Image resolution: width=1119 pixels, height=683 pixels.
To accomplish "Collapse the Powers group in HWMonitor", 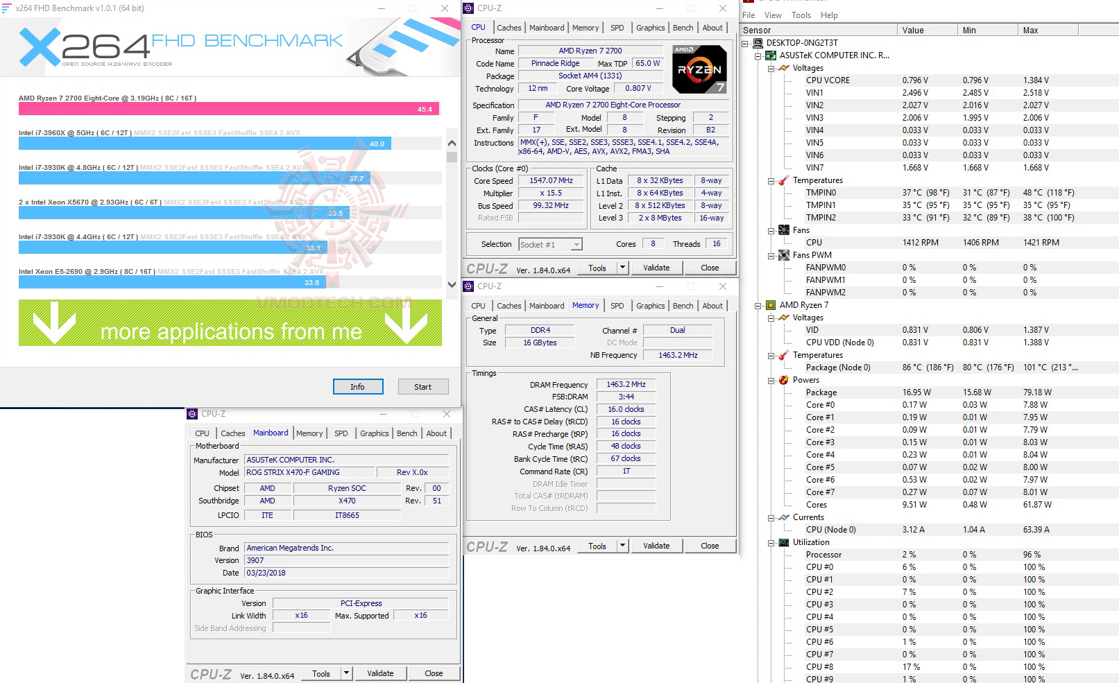I will (771, 380).
